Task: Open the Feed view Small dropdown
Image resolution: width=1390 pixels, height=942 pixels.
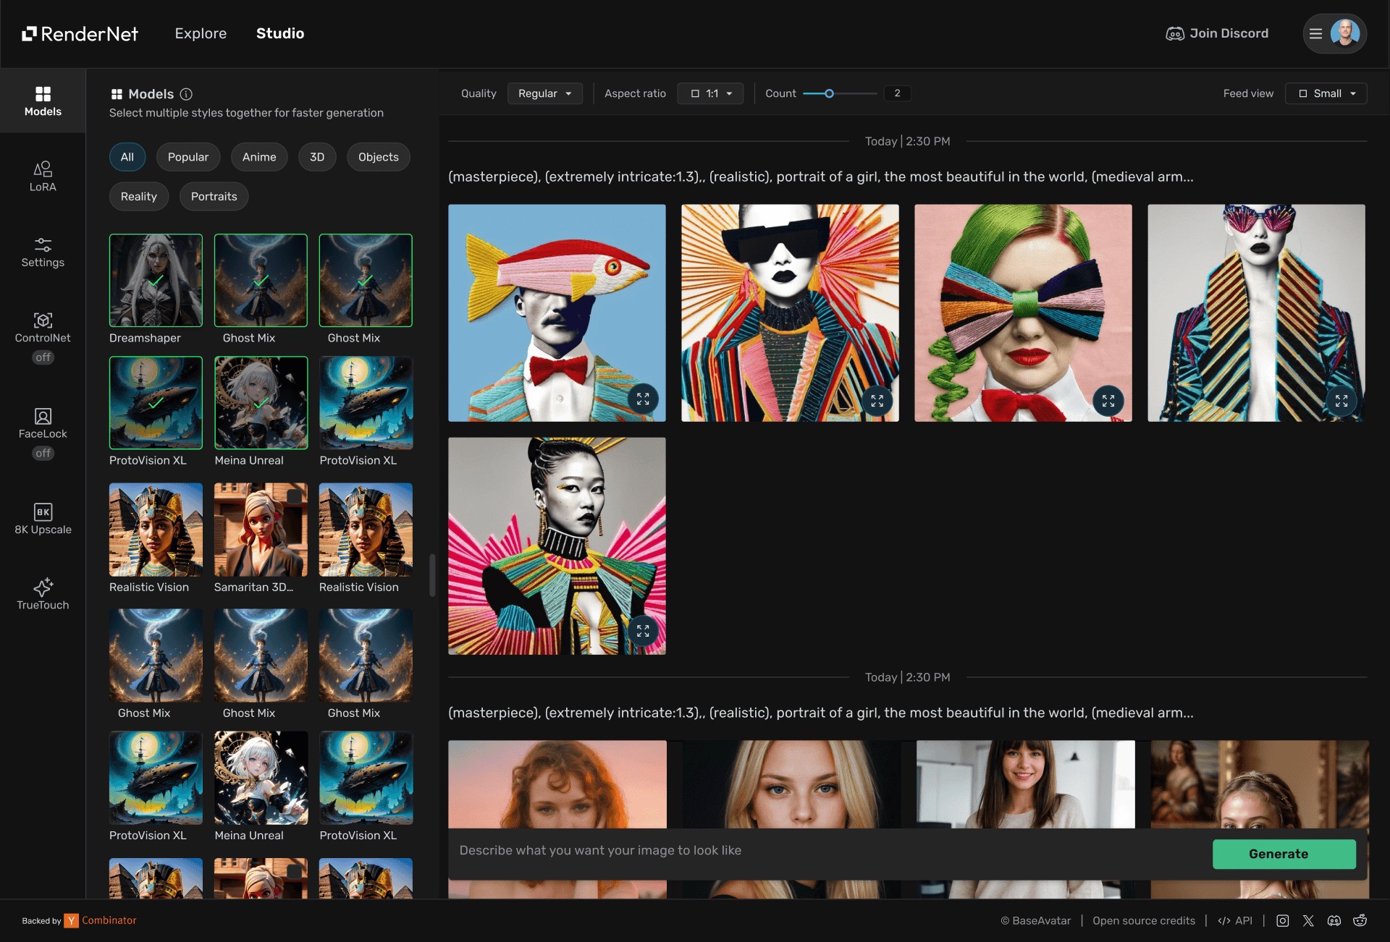Action: coord(1326,93)
